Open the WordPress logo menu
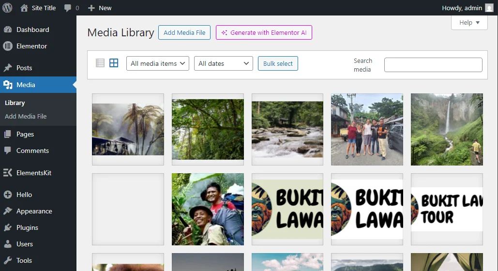The image size is (498, 271). (7, 8)
